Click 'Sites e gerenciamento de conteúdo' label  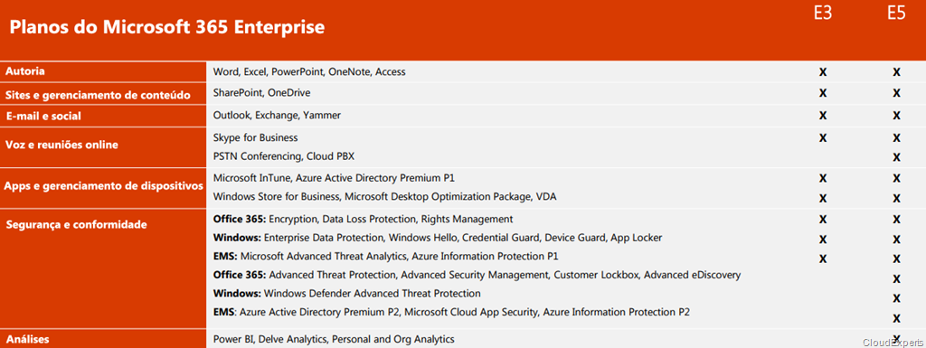pos(98,94)
